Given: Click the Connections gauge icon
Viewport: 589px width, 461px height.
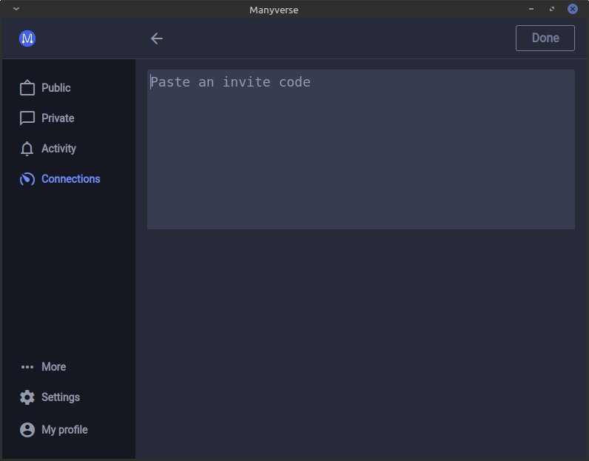Looking at the screenshot, I should pos(27,179).
